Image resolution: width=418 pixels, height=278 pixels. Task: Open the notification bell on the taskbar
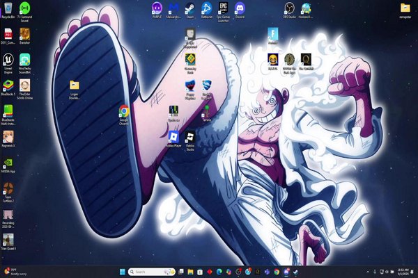click(x=412, y=272)
